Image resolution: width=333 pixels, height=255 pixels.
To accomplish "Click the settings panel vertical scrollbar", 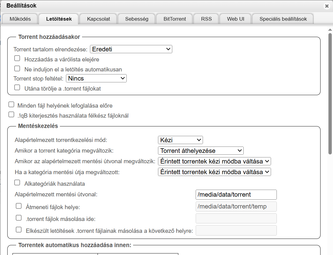I will point(330,91).
